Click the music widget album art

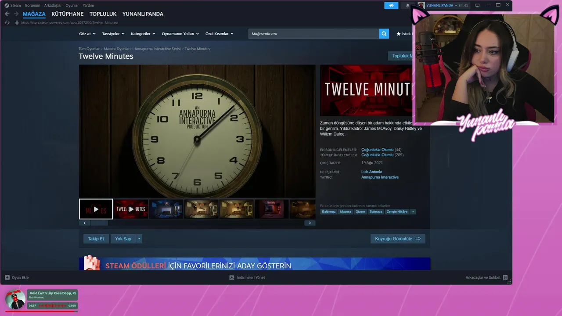(x=15, y=300)
